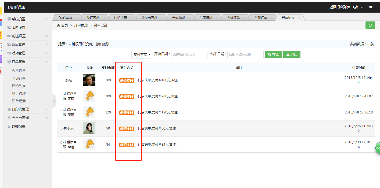This screenshot has height=188, width=380.
Task: Close the 全部订单 tab
Action: click(x=271, y=18)
